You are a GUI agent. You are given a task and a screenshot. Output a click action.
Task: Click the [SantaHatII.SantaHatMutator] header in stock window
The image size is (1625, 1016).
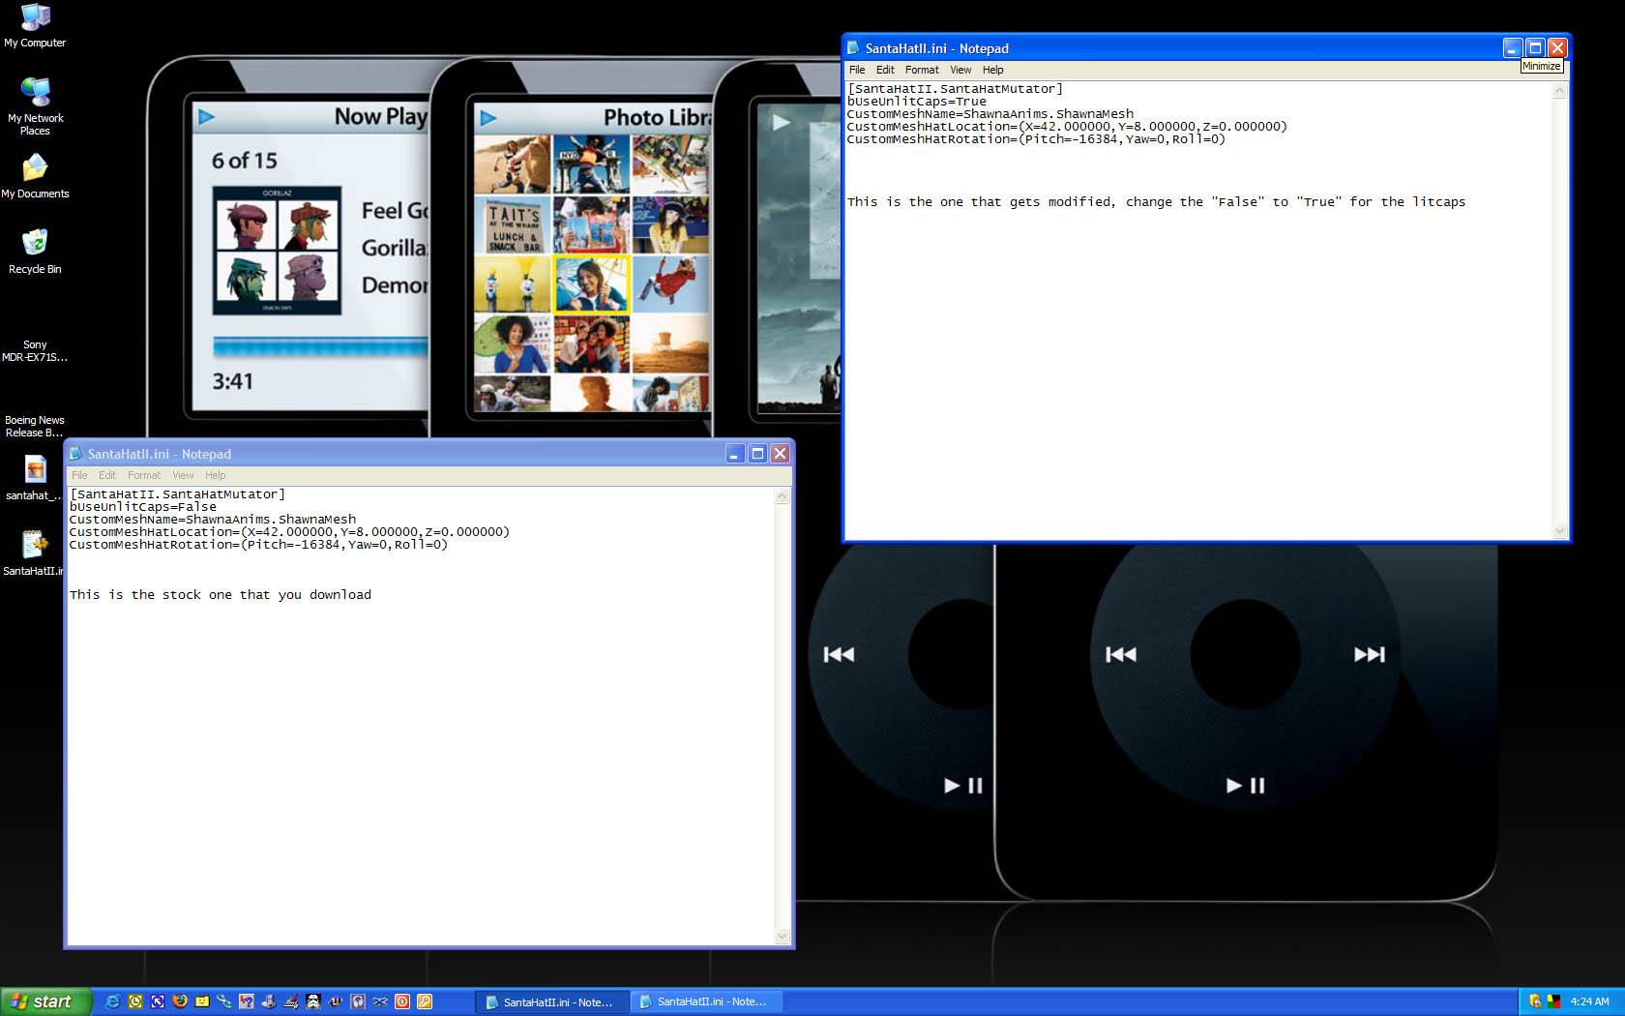177,493
